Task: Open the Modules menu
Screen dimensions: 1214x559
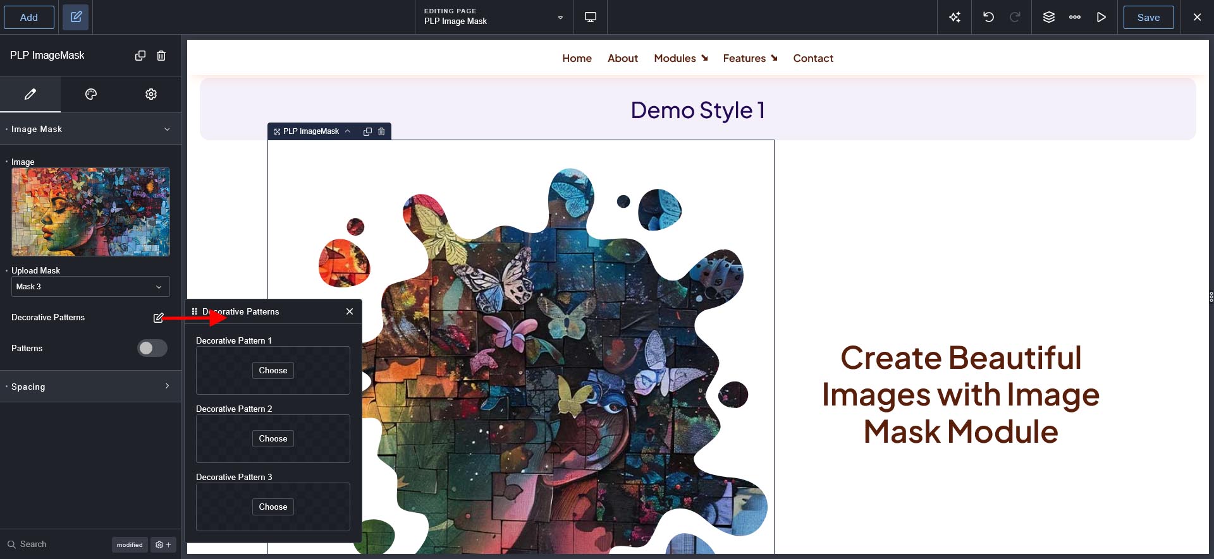Action: click(x=681, y=58)
